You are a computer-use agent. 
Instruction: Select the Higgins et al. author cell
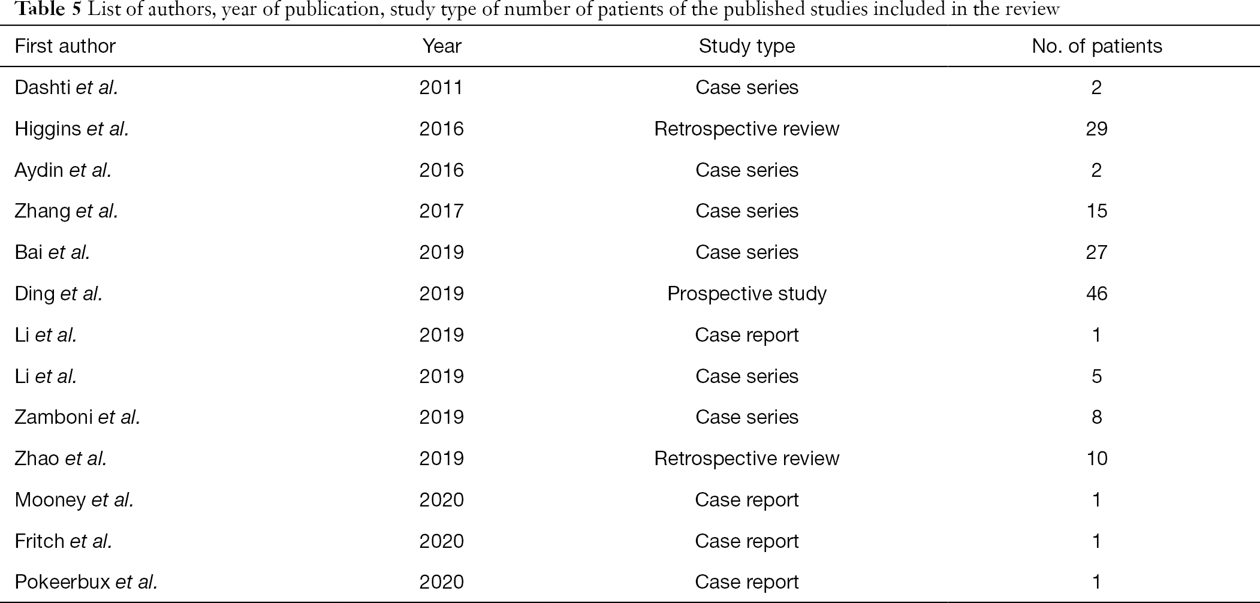[x=71, y=129]
